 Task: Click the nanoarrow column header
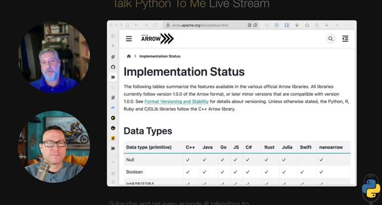pos(331,147)
